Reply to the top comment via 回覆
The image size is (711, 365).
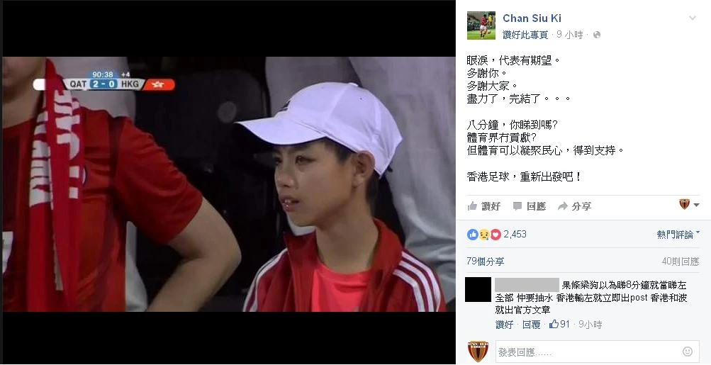[x=531, y=325]
